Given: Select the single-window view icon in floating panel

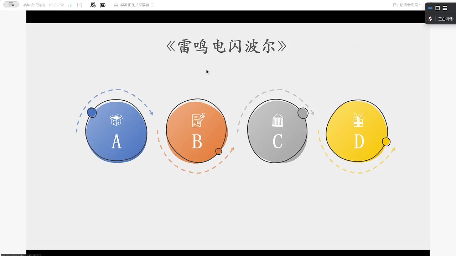Looking at the screenshot, I should click(437, 8).
